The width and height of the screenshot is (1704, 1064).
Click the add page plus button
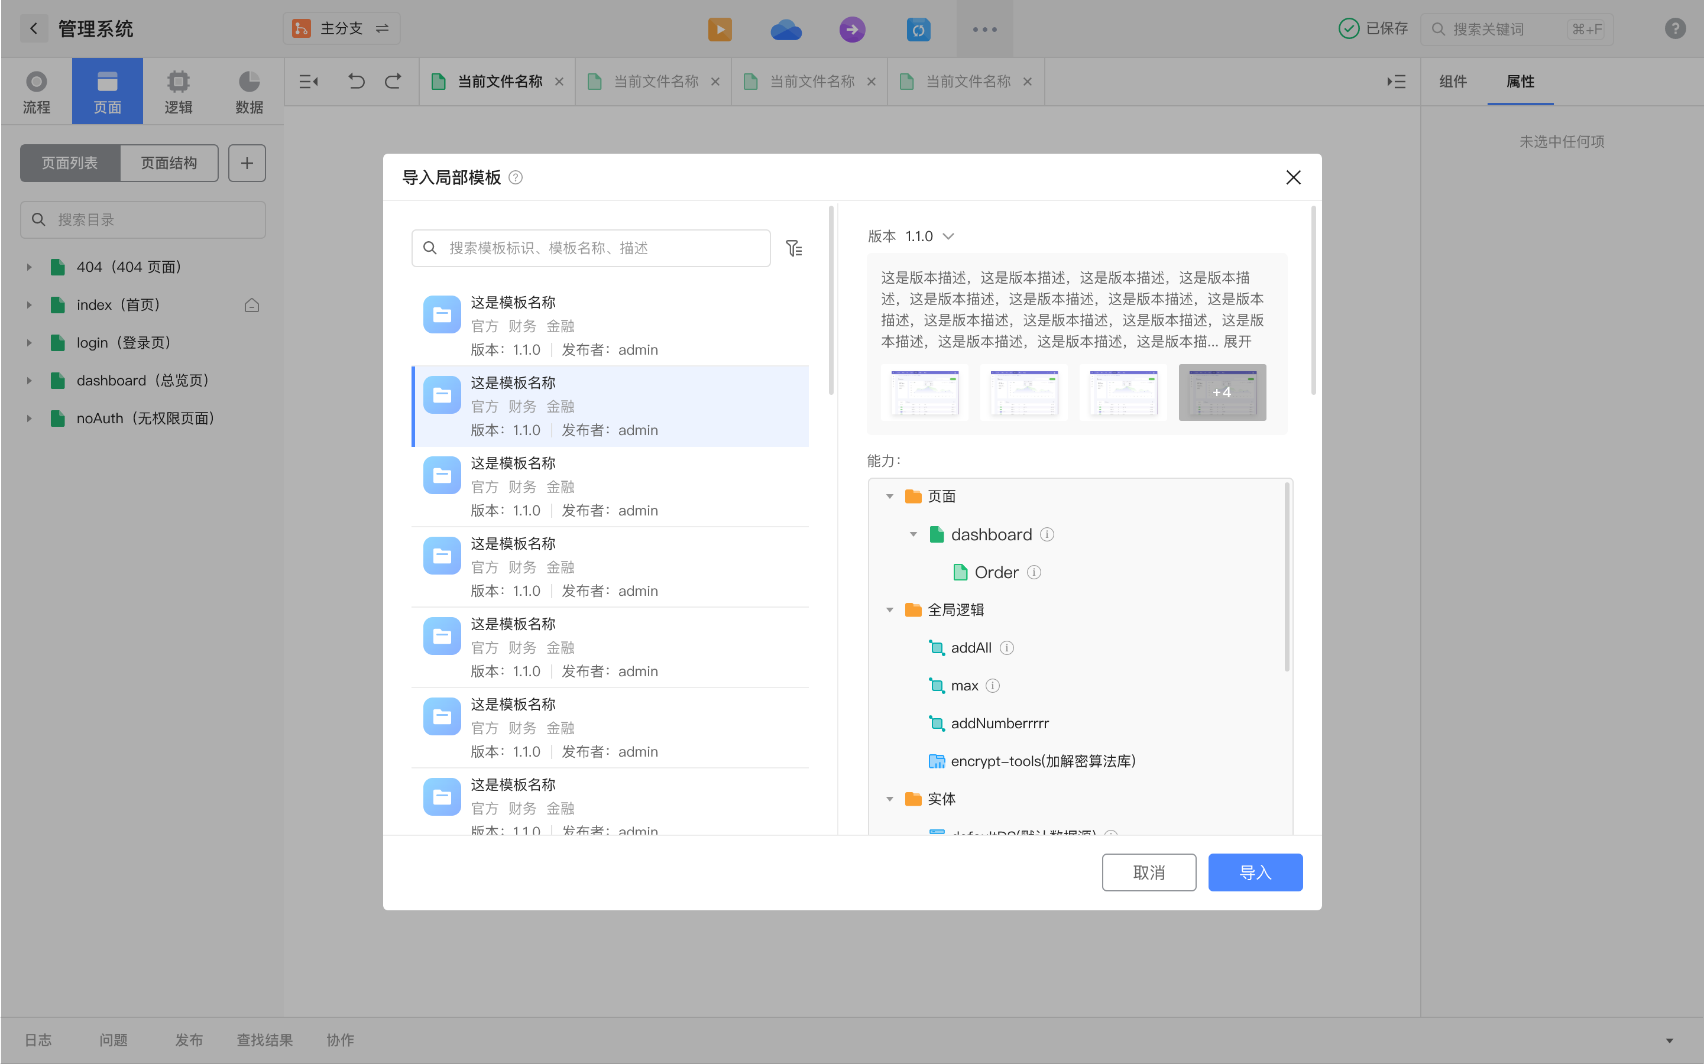click(247, 163)
